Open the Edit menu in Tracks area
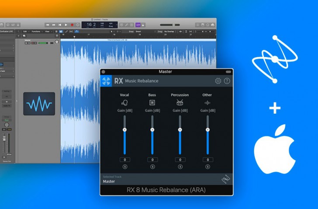The image size is (318, 209). pyautogui.click(x=25, y=31)
